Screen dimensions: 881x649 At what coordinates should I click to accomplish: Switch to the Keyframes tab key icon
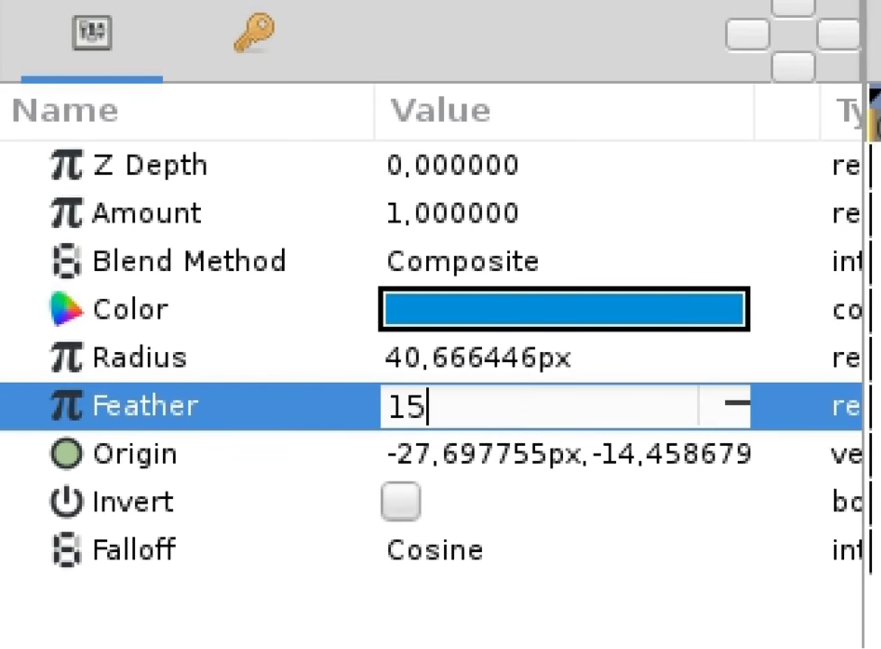coord(254,33)
